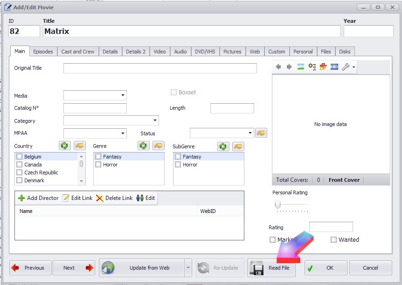
Task: Tick Fantasy in the Genre list
Action: click(98, 156)
